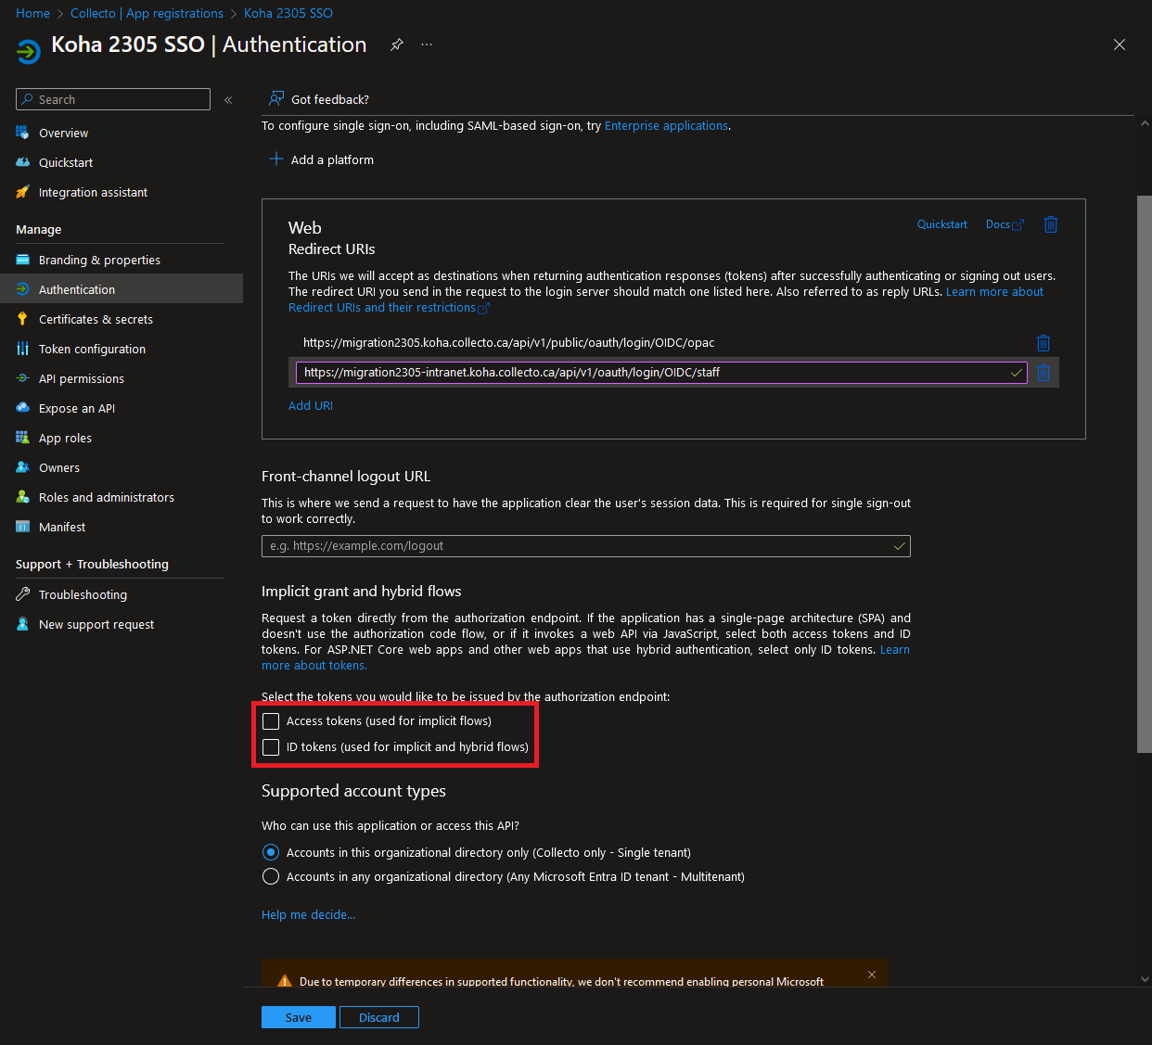This screenshot has height=1045, width=1152.
Task: Click the Koha 2305 SSO breadcrumb
Action: coord(288,13)
